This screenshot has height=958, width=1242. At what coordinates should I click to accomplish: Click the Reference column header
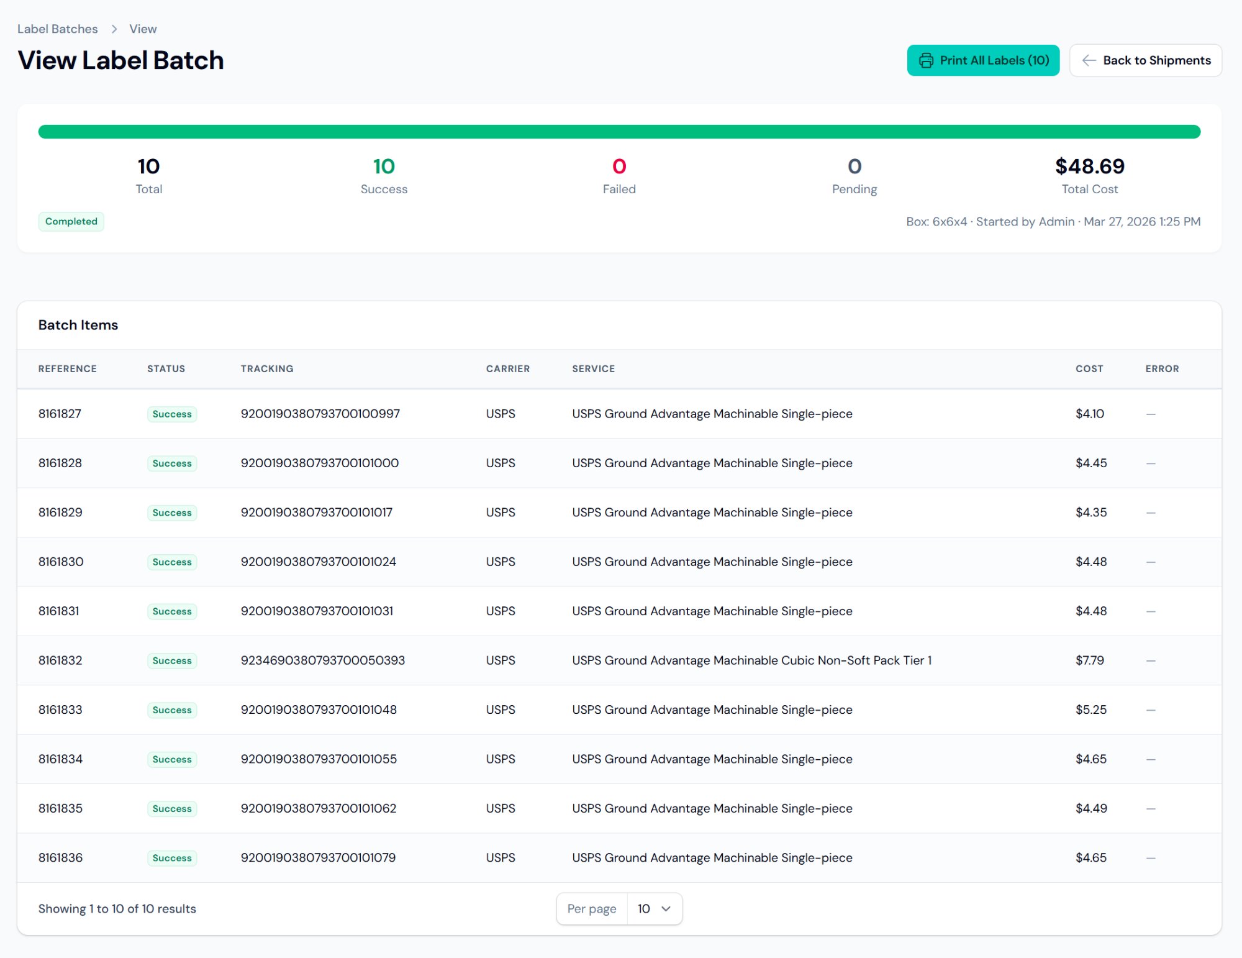(x=67, y=368)
